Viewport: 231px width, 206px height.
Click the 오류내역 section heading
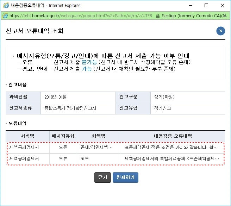18,123
